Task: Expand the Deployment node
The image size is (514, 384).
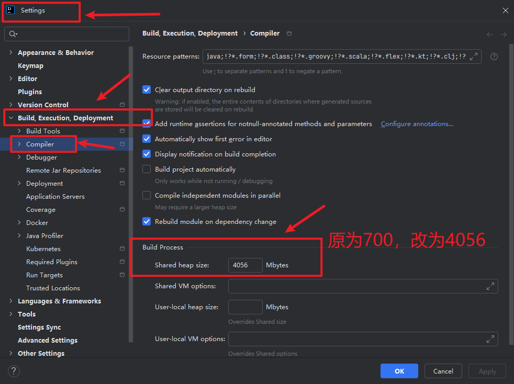Action: click(19, 183)
